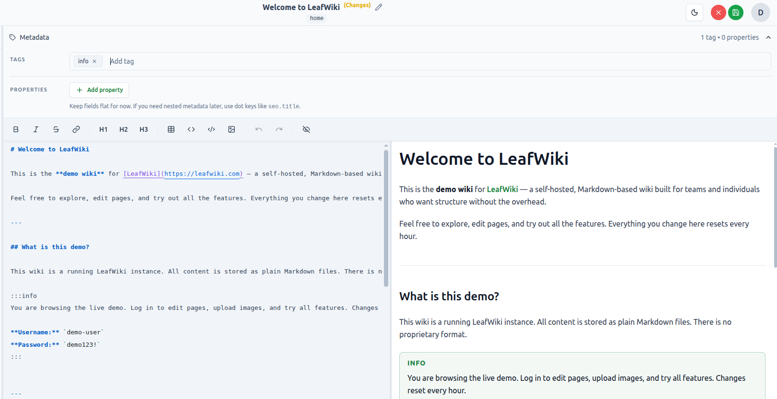The image size is (777, 399).
Task: Click the Add property button
Action: (x=99, y=90)
